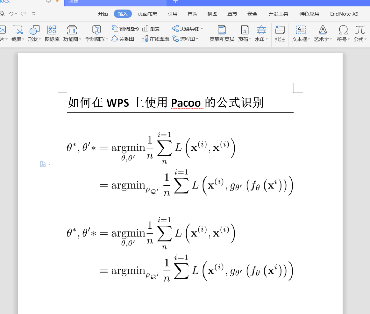Switch to the 视图 view tab
Viewport: 370px width, 314px height.
click(212, 14)
